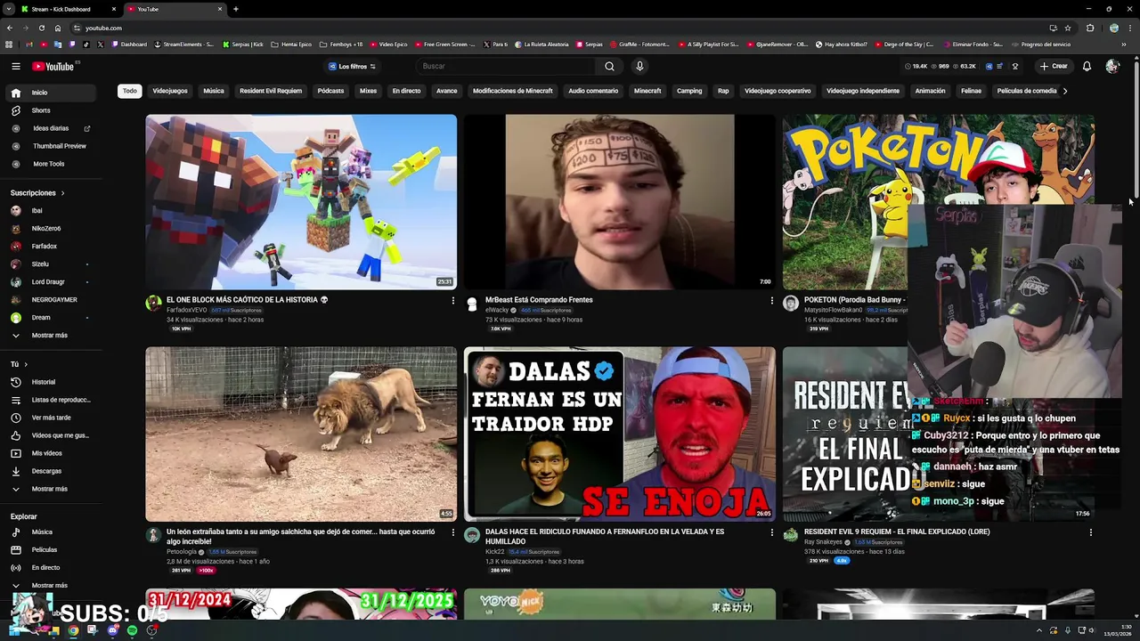Open FarfadoxVEVO channel name link
This screenshot has height=641, width=1140.
186,310
